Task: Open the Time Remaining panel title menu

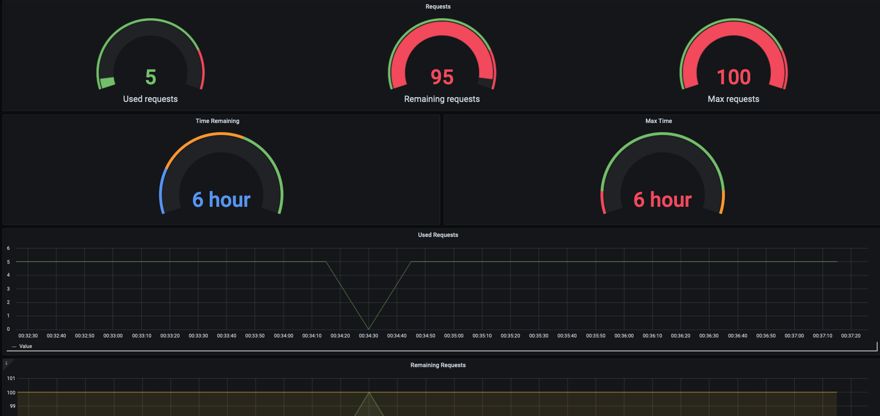Action: (x=217, y=121)
